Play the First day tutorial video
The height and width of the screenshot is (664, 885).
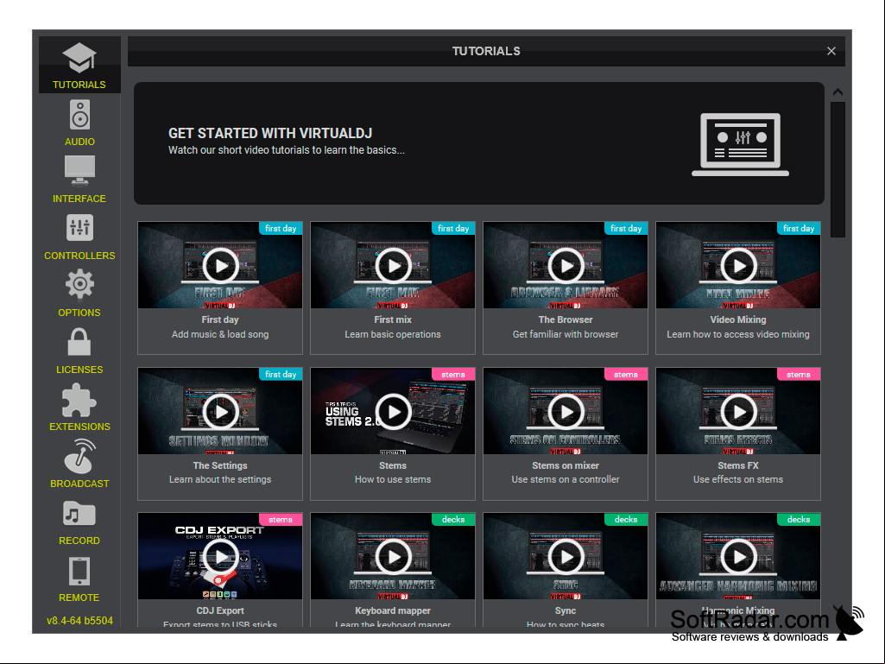[x=220, y=265]
